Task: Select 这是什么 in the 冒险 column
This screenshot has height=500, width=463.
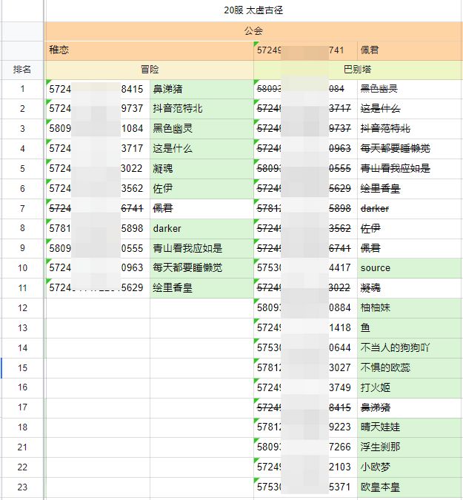Action: [x=201, y=149]
